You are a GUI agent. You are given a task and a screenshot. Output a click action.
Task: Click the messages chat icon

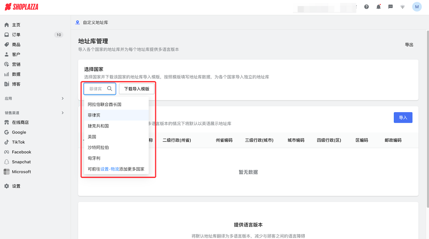pyautogui.click(x=390, y=6)
